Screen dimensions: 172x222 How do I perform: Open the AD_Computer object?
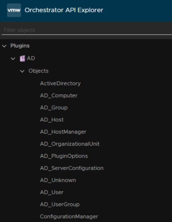(x=59, y=95)
